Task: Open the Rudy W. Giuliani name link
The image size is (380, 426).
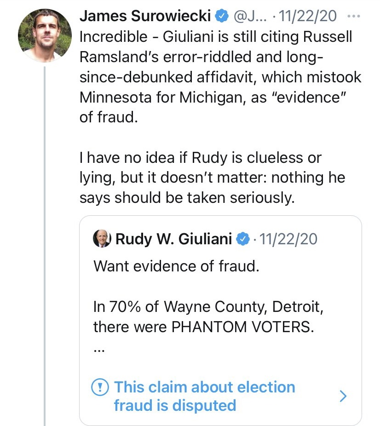Action: 173,239
